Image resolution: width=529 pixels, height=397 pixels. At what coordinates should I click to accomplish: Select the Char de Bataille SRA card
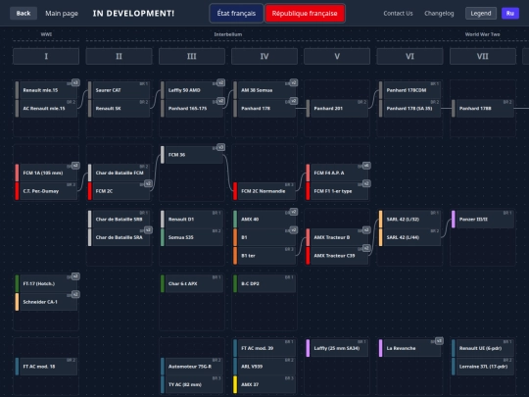pos(119,237)
